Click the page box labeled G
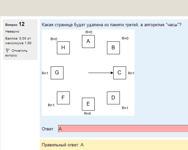The height and width of the screenshot is (150, 188). point(57,73)
